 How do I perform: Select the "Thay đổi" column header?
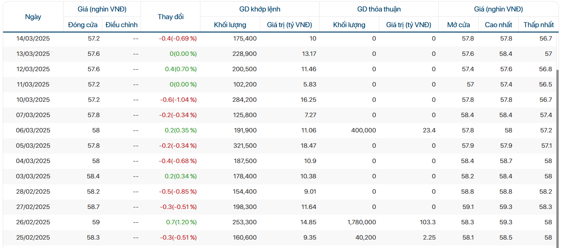click(x=171, y=17)
